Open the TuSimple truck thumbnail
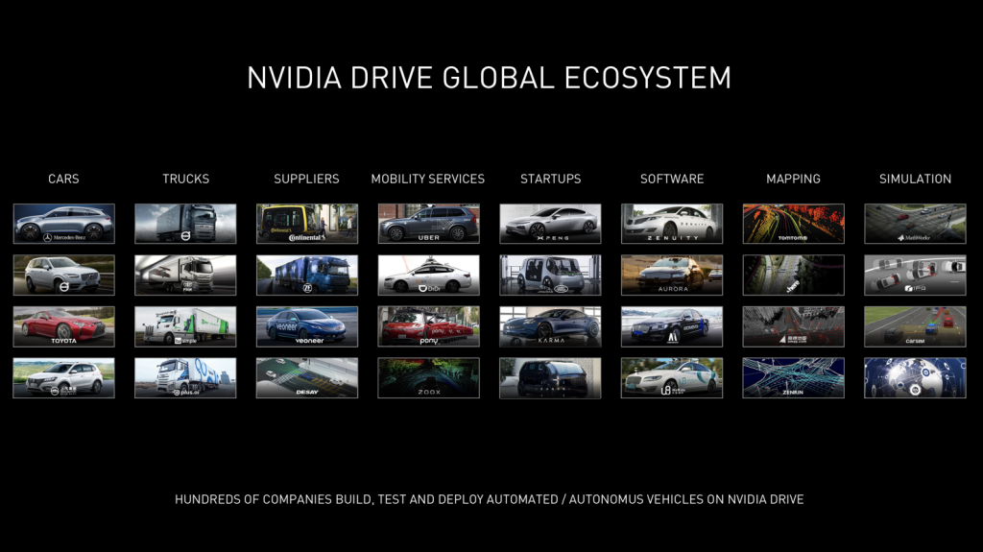The width and height of the screenshot is (983, 552). point(185,326)
